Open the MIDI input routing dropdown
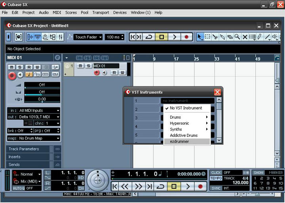Viewport: 285px width, 203px height. tap(34, 110)
